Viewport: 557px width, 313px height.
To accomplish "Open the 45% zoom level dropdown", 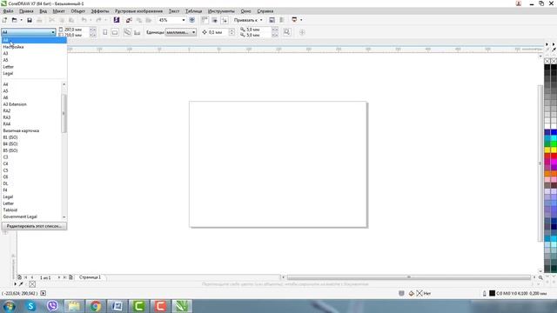I will (184, 20).
